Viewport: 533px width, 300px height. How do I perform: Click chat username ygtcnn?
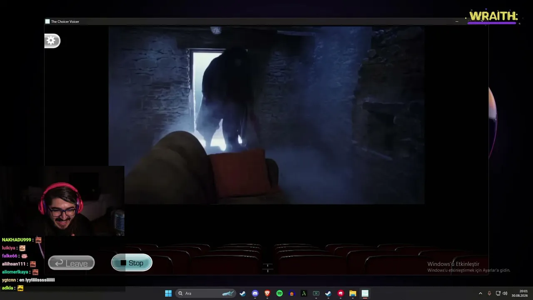(9, 280)
